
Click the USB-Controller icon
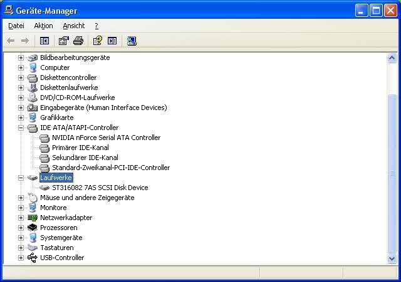pyautogui.click(x=33, y=258)
